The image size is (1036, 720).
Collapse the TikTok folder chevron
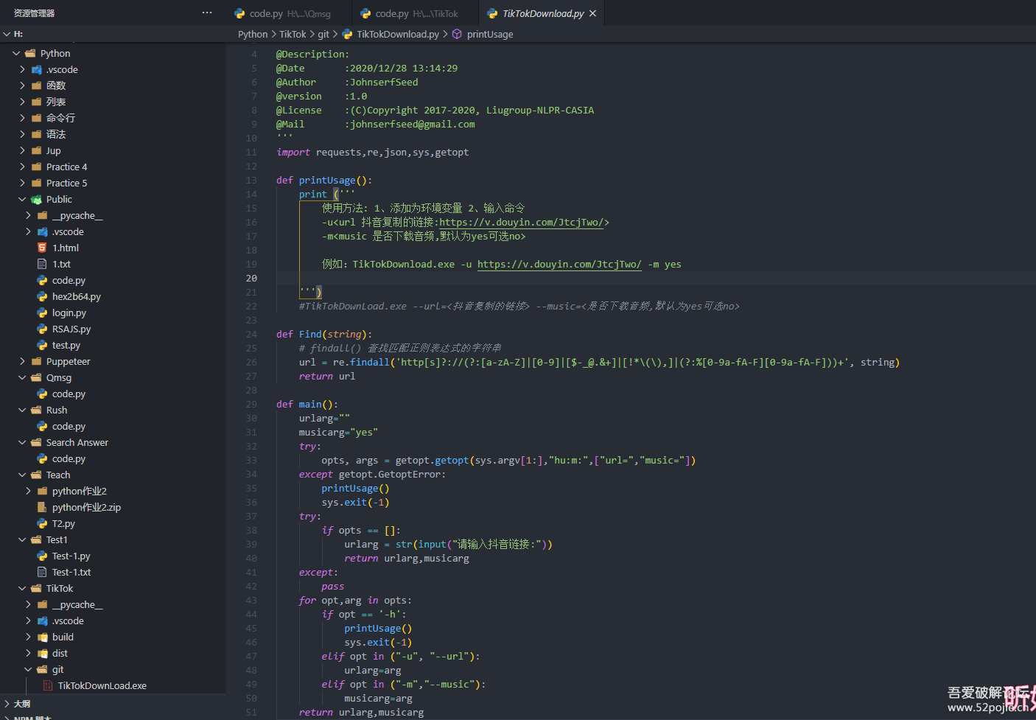click(x=22, y=588)
